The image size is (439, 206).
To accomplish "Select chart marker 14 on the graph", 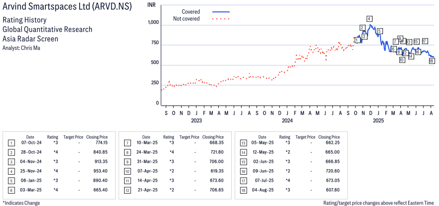I will (411, 56).
